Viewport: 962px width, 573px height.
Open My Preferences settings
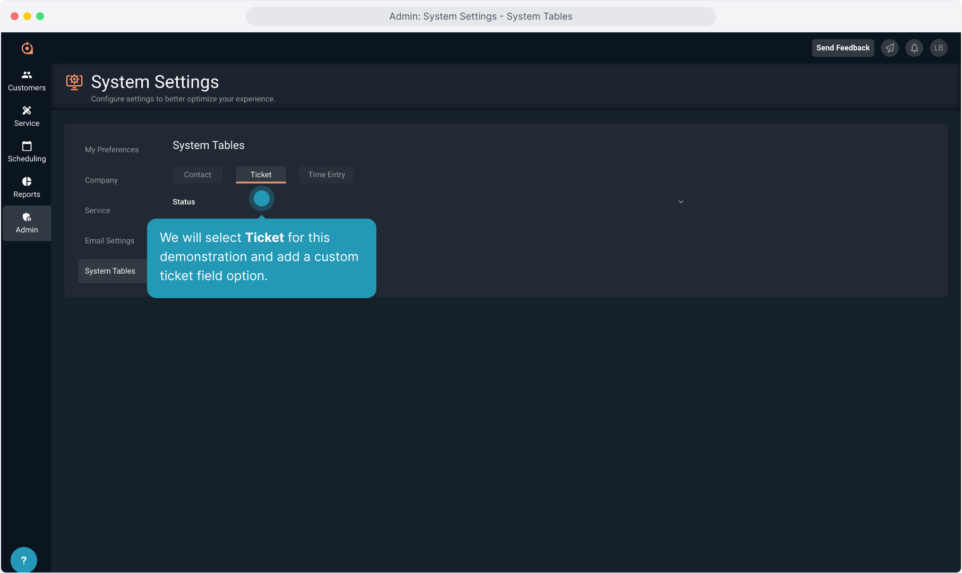pyautogui.click(x=111, y=150)
